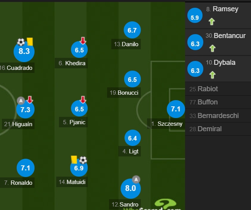Click Sandro's assist badge icon
The width and height of the screenshot is (251, 210).
pos(136,180)
